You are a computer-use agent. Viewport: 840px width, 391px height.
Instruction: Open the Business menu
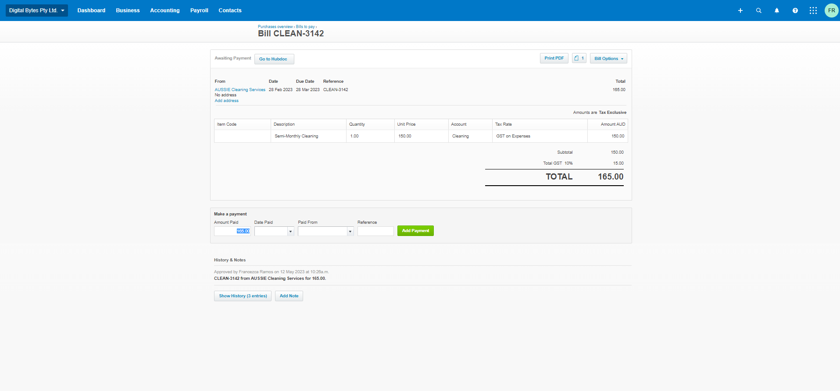point(128,11)
